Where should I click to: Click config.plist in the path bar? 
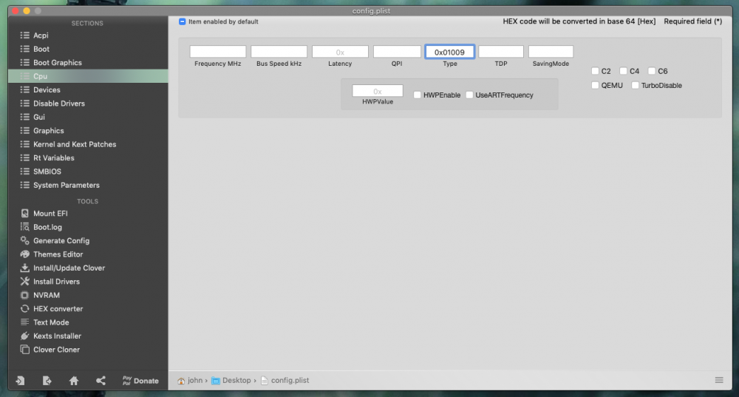tap(285, 381)
